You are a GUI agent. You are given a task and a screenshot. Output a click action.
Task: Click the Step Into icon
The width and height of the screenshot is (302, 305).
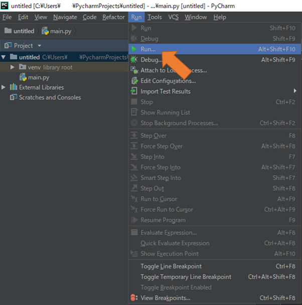pos(134,157)
